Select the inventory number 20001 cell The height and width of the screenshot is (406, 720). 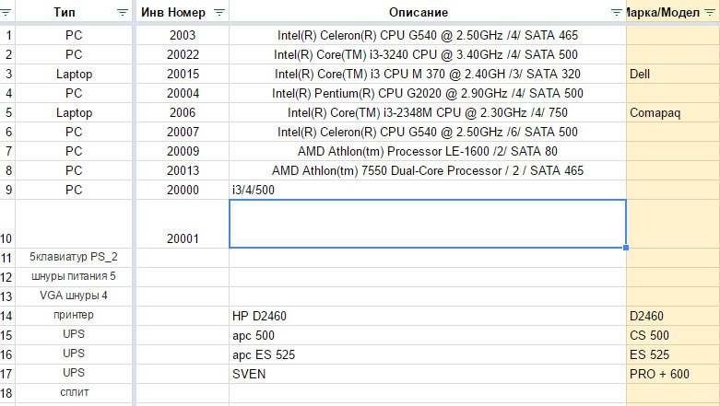coord(183,238)
